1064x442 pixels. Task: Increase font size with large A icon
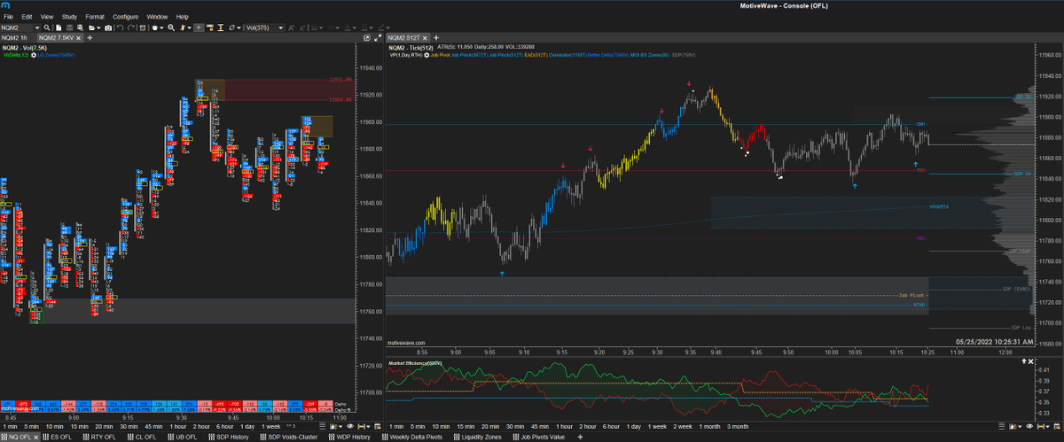click(x=291, y=27)
